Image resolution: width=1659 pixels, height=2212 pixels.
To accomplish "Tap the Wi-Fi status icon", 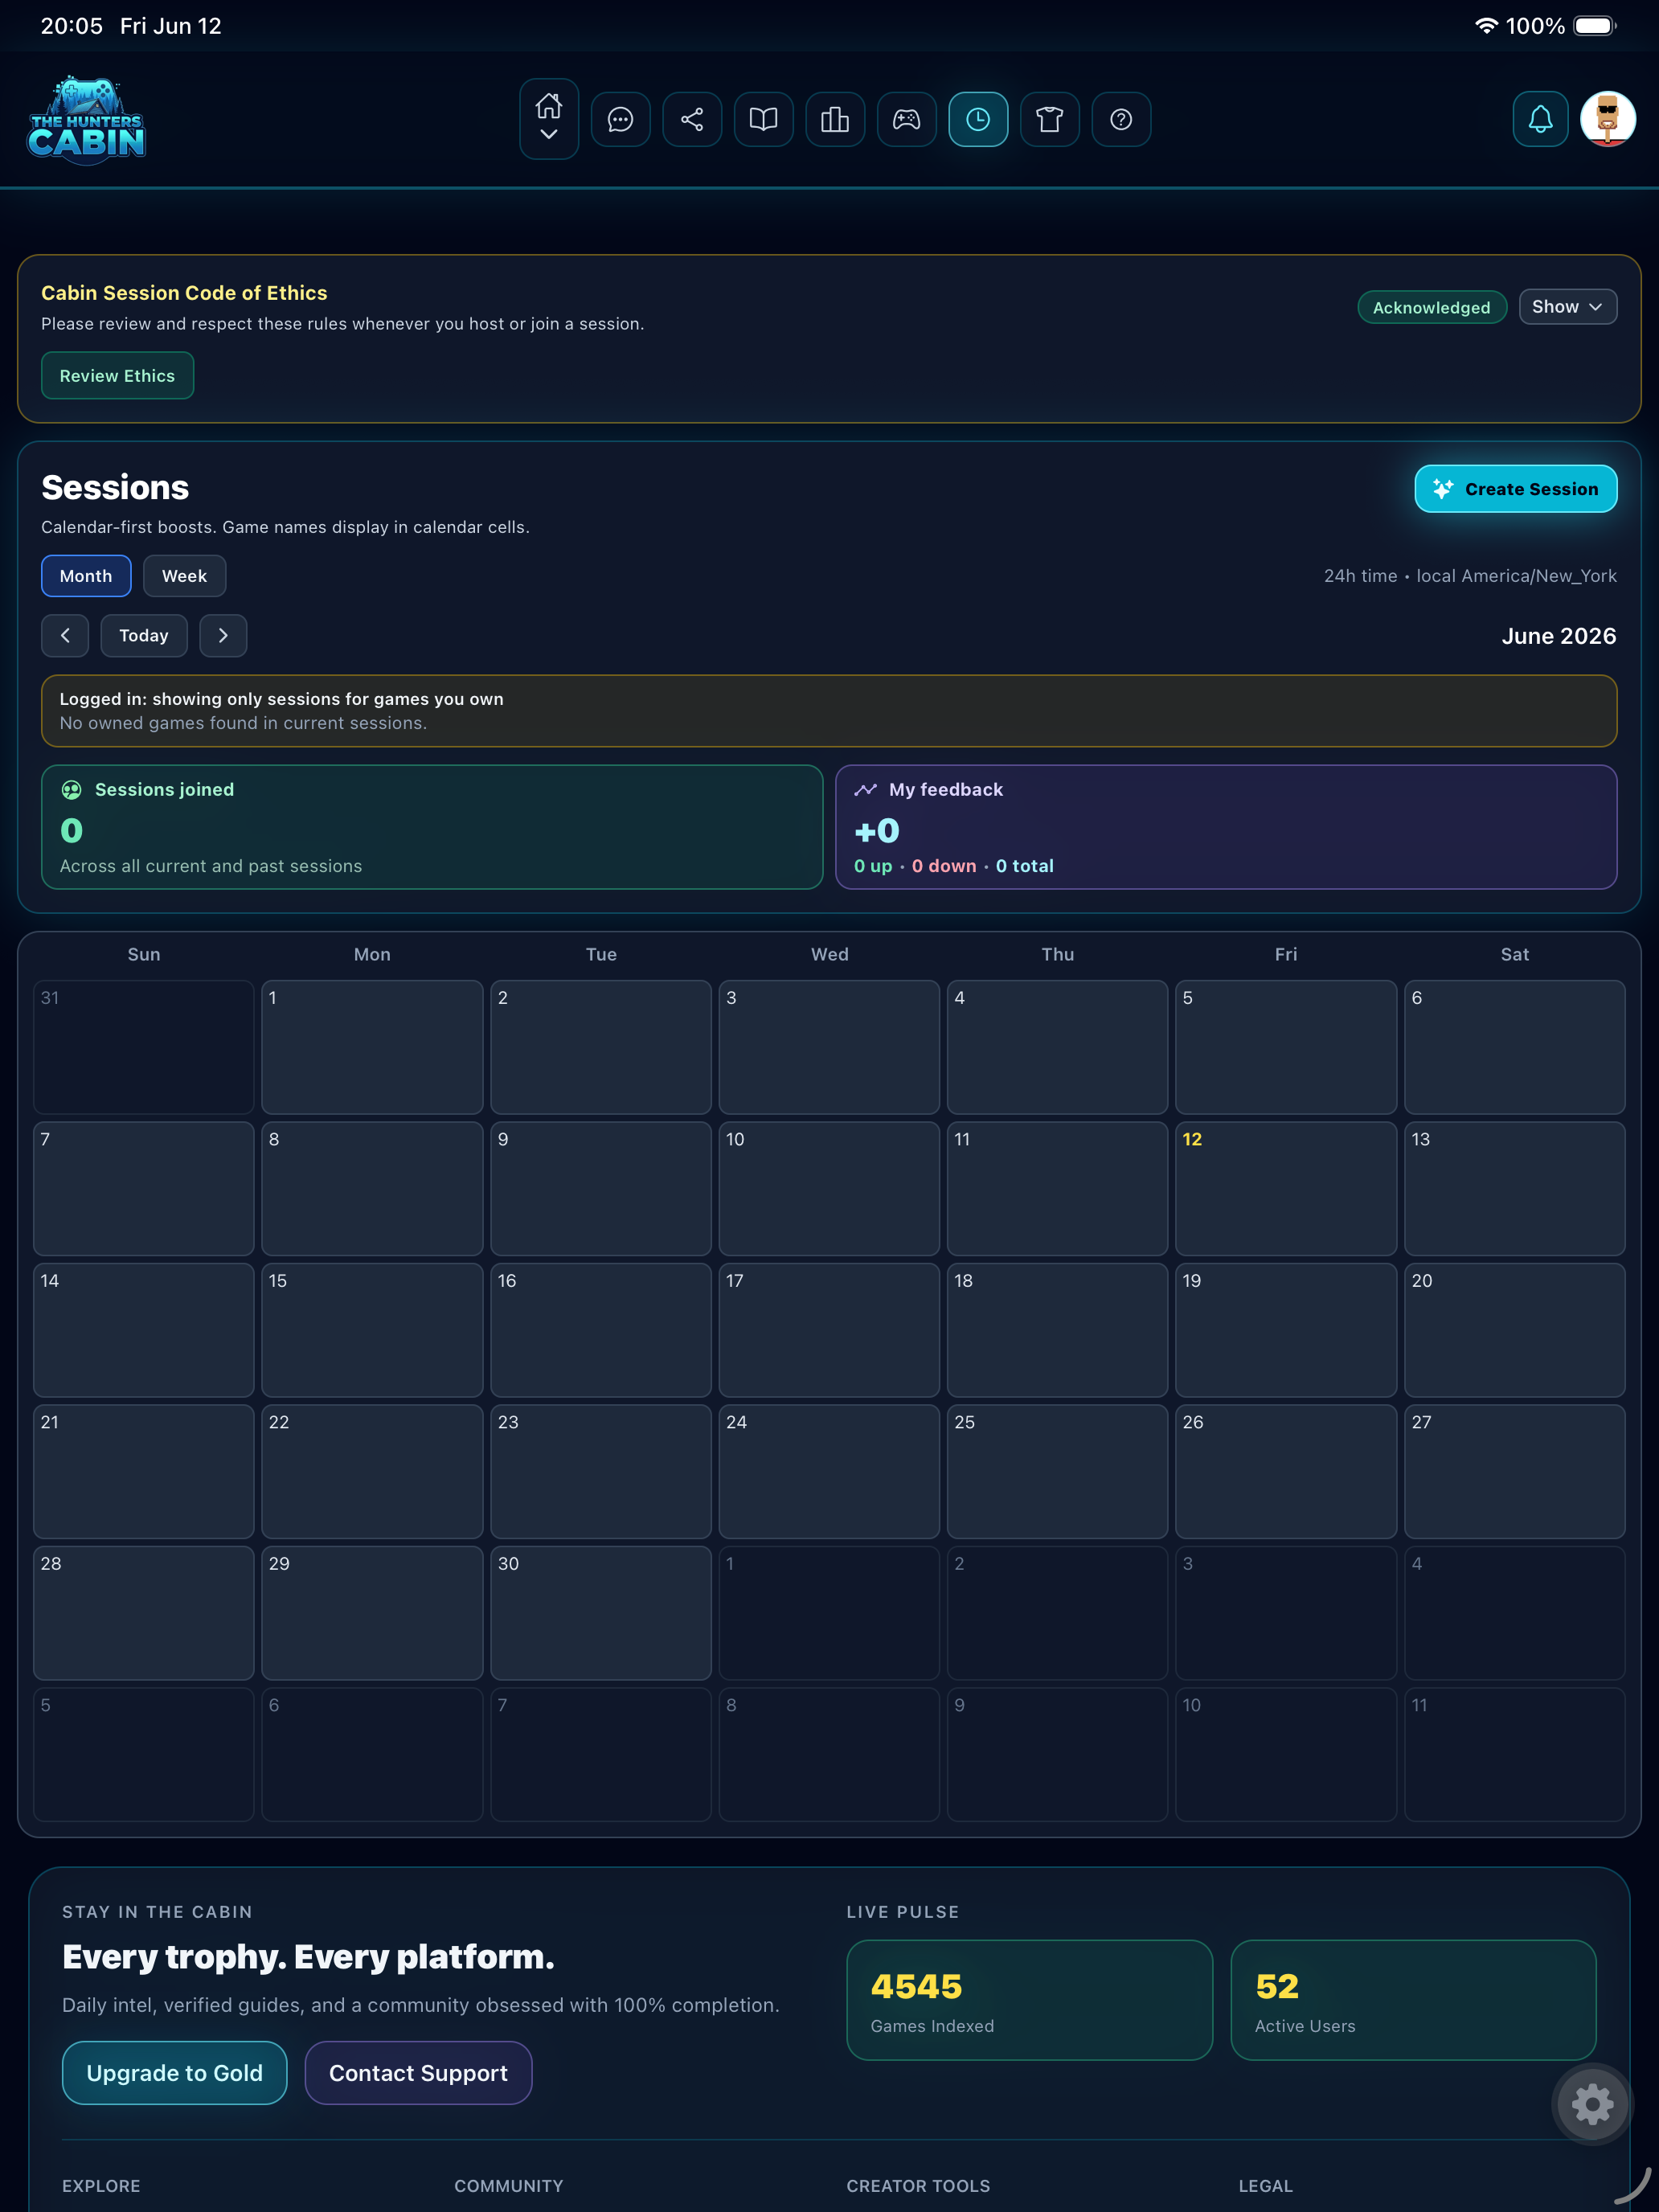I will pos(1486,26).
